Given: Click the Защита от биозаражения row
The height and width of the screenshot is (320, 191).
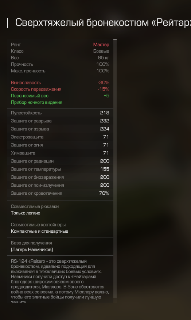Looking at the screenshot, I should click(x=60, y=177).
